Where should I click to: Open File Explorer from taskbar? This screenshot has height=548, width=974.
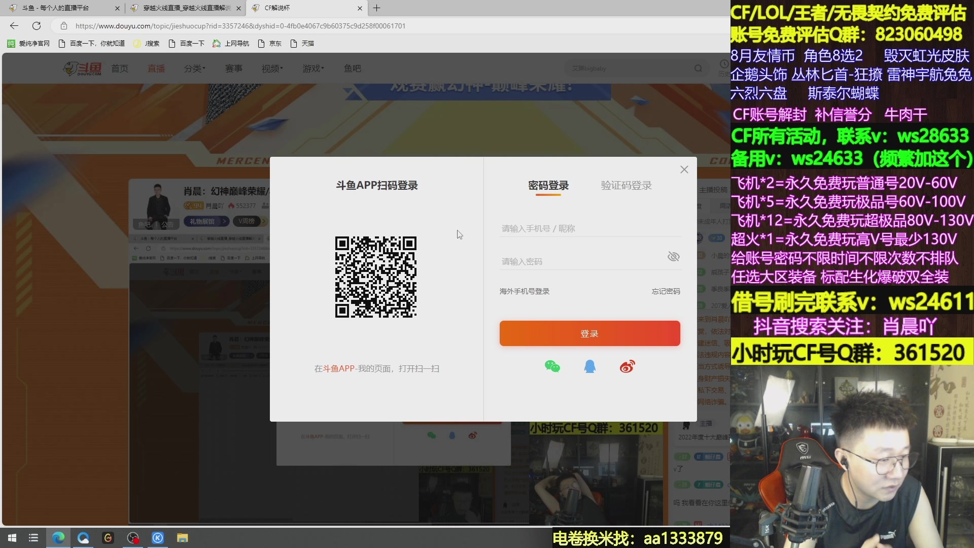coord(183,538)
